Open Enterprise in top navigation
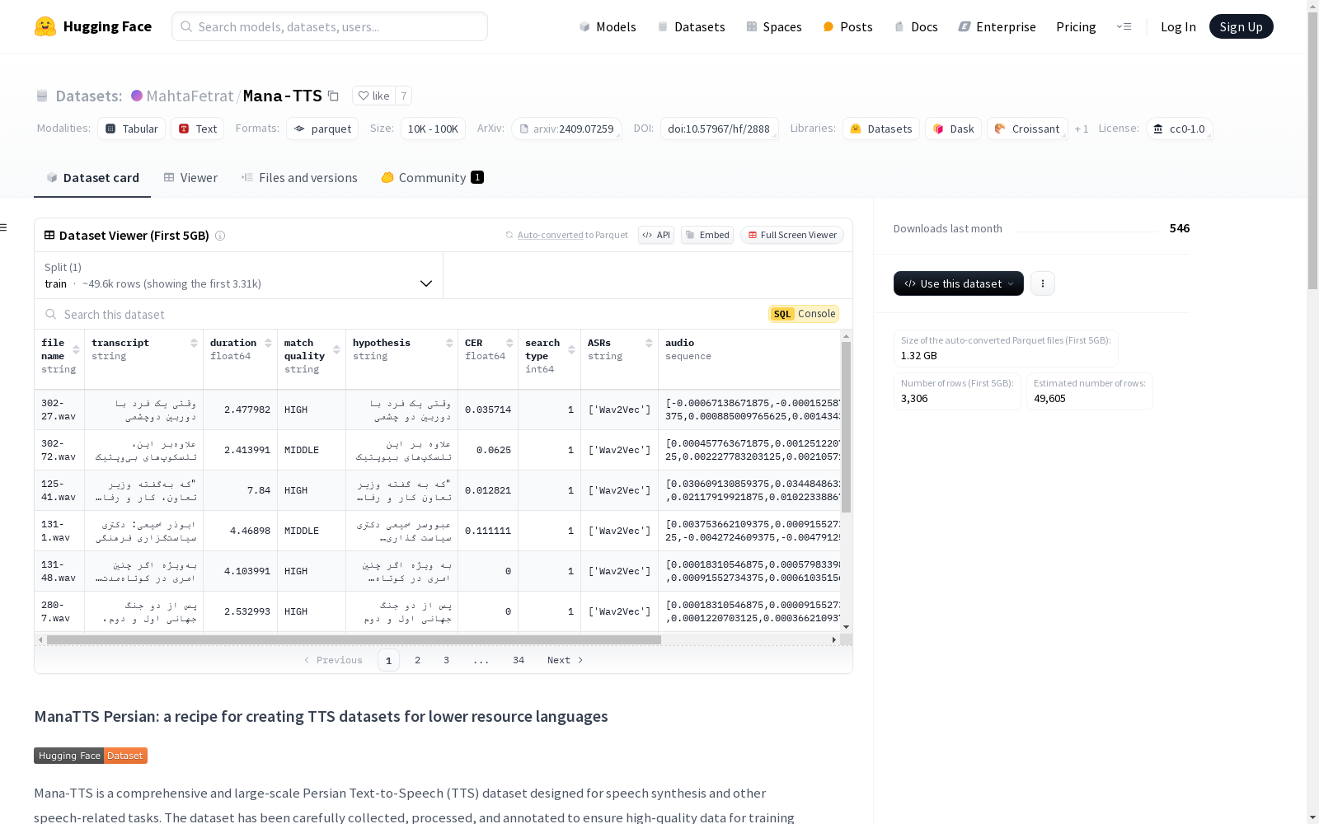Viewport: 1319px width, 824px height. 997,26
